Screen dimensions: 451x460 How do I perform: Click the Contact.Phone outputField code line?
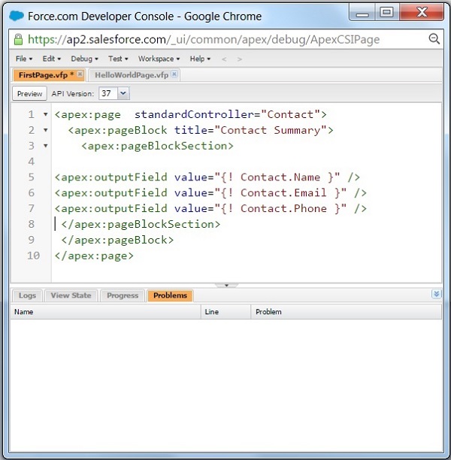(210, 209)
